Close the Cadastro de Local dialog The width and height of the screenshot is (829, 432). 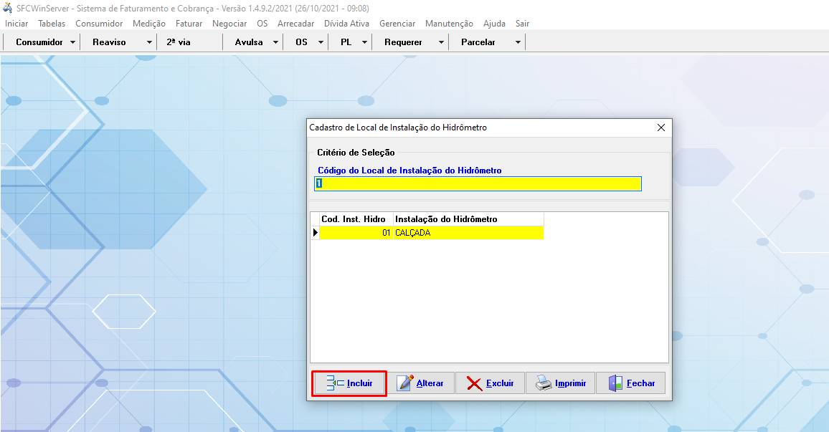tap(661, 128)
